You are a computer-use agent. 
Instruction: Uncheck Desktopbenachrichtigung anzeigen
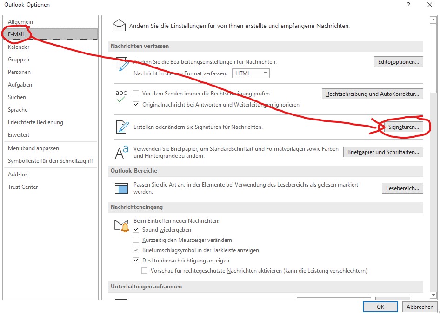(137, 260)
